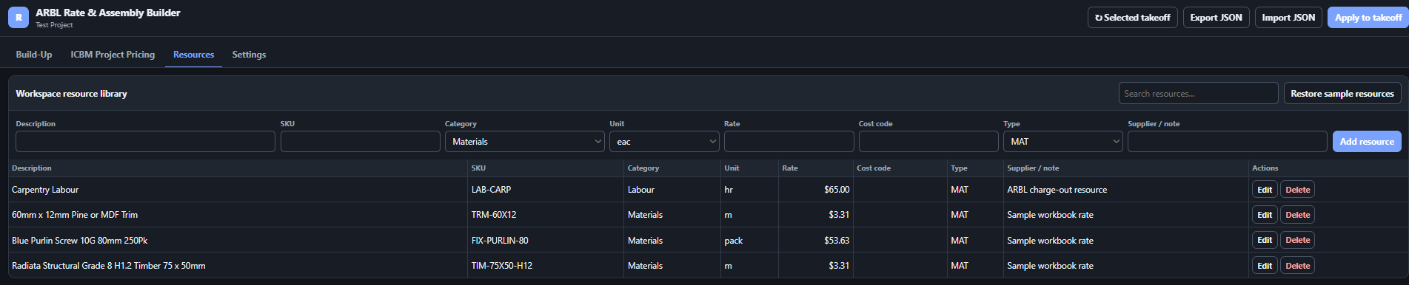Refresh the Selected takeoff

(x=1132, y=18)
